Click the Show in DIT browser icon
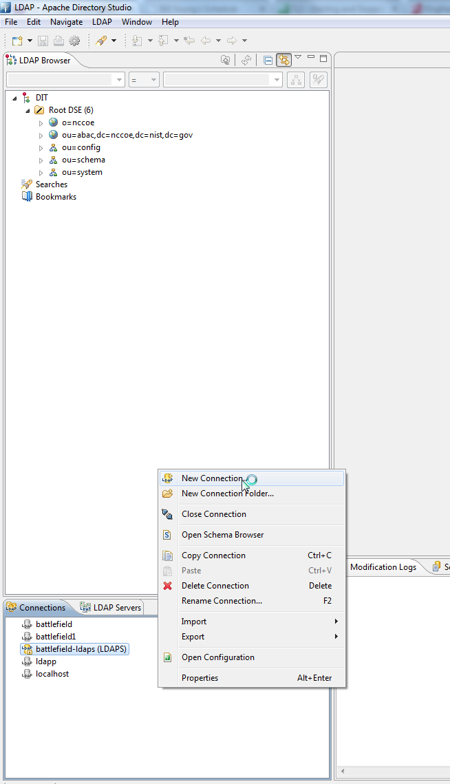The height and width of the screenshot is (784, 450). (x=226, y=60)
